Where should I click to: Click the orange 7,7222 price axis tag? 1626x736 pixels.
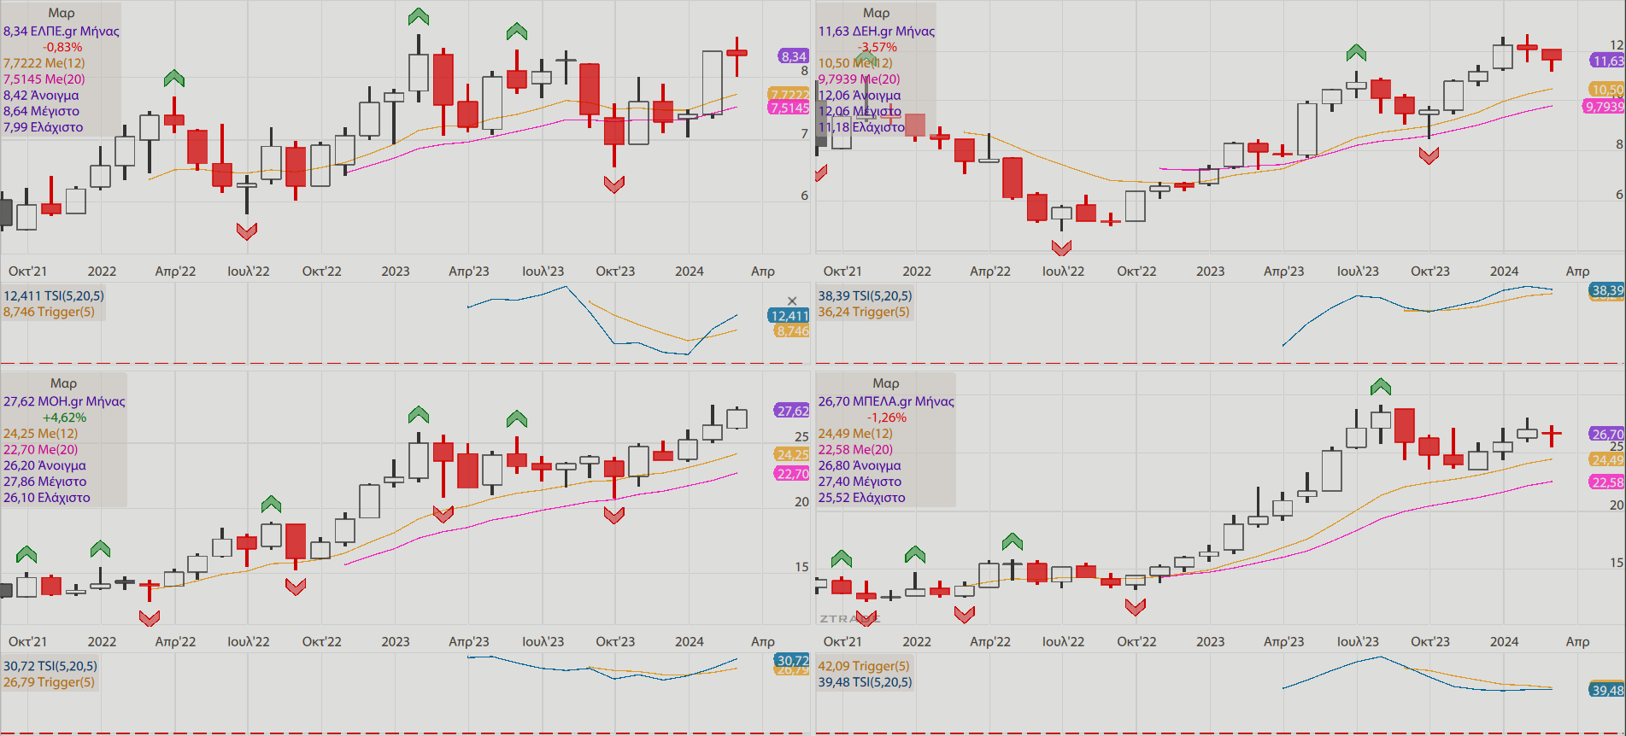click(x=789, y=95)
